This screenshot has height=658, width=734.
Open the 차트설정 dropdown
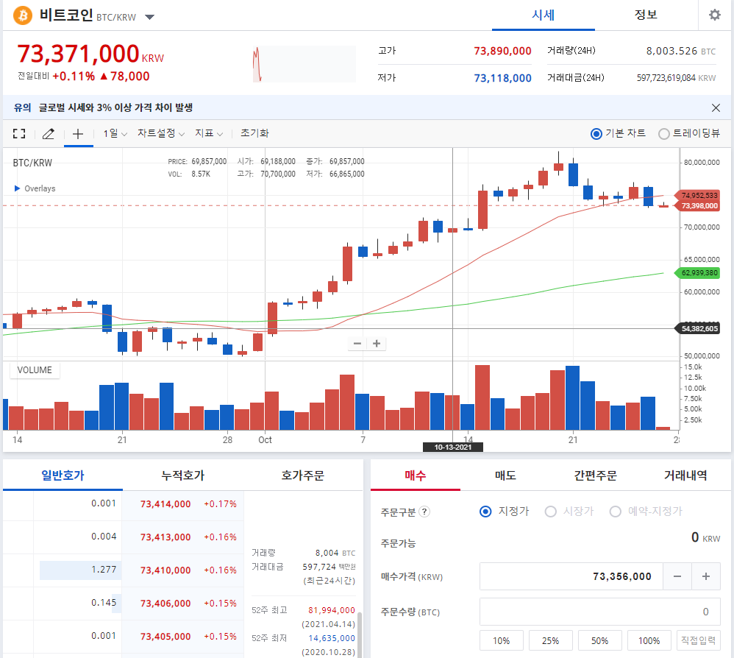[160, 133]
